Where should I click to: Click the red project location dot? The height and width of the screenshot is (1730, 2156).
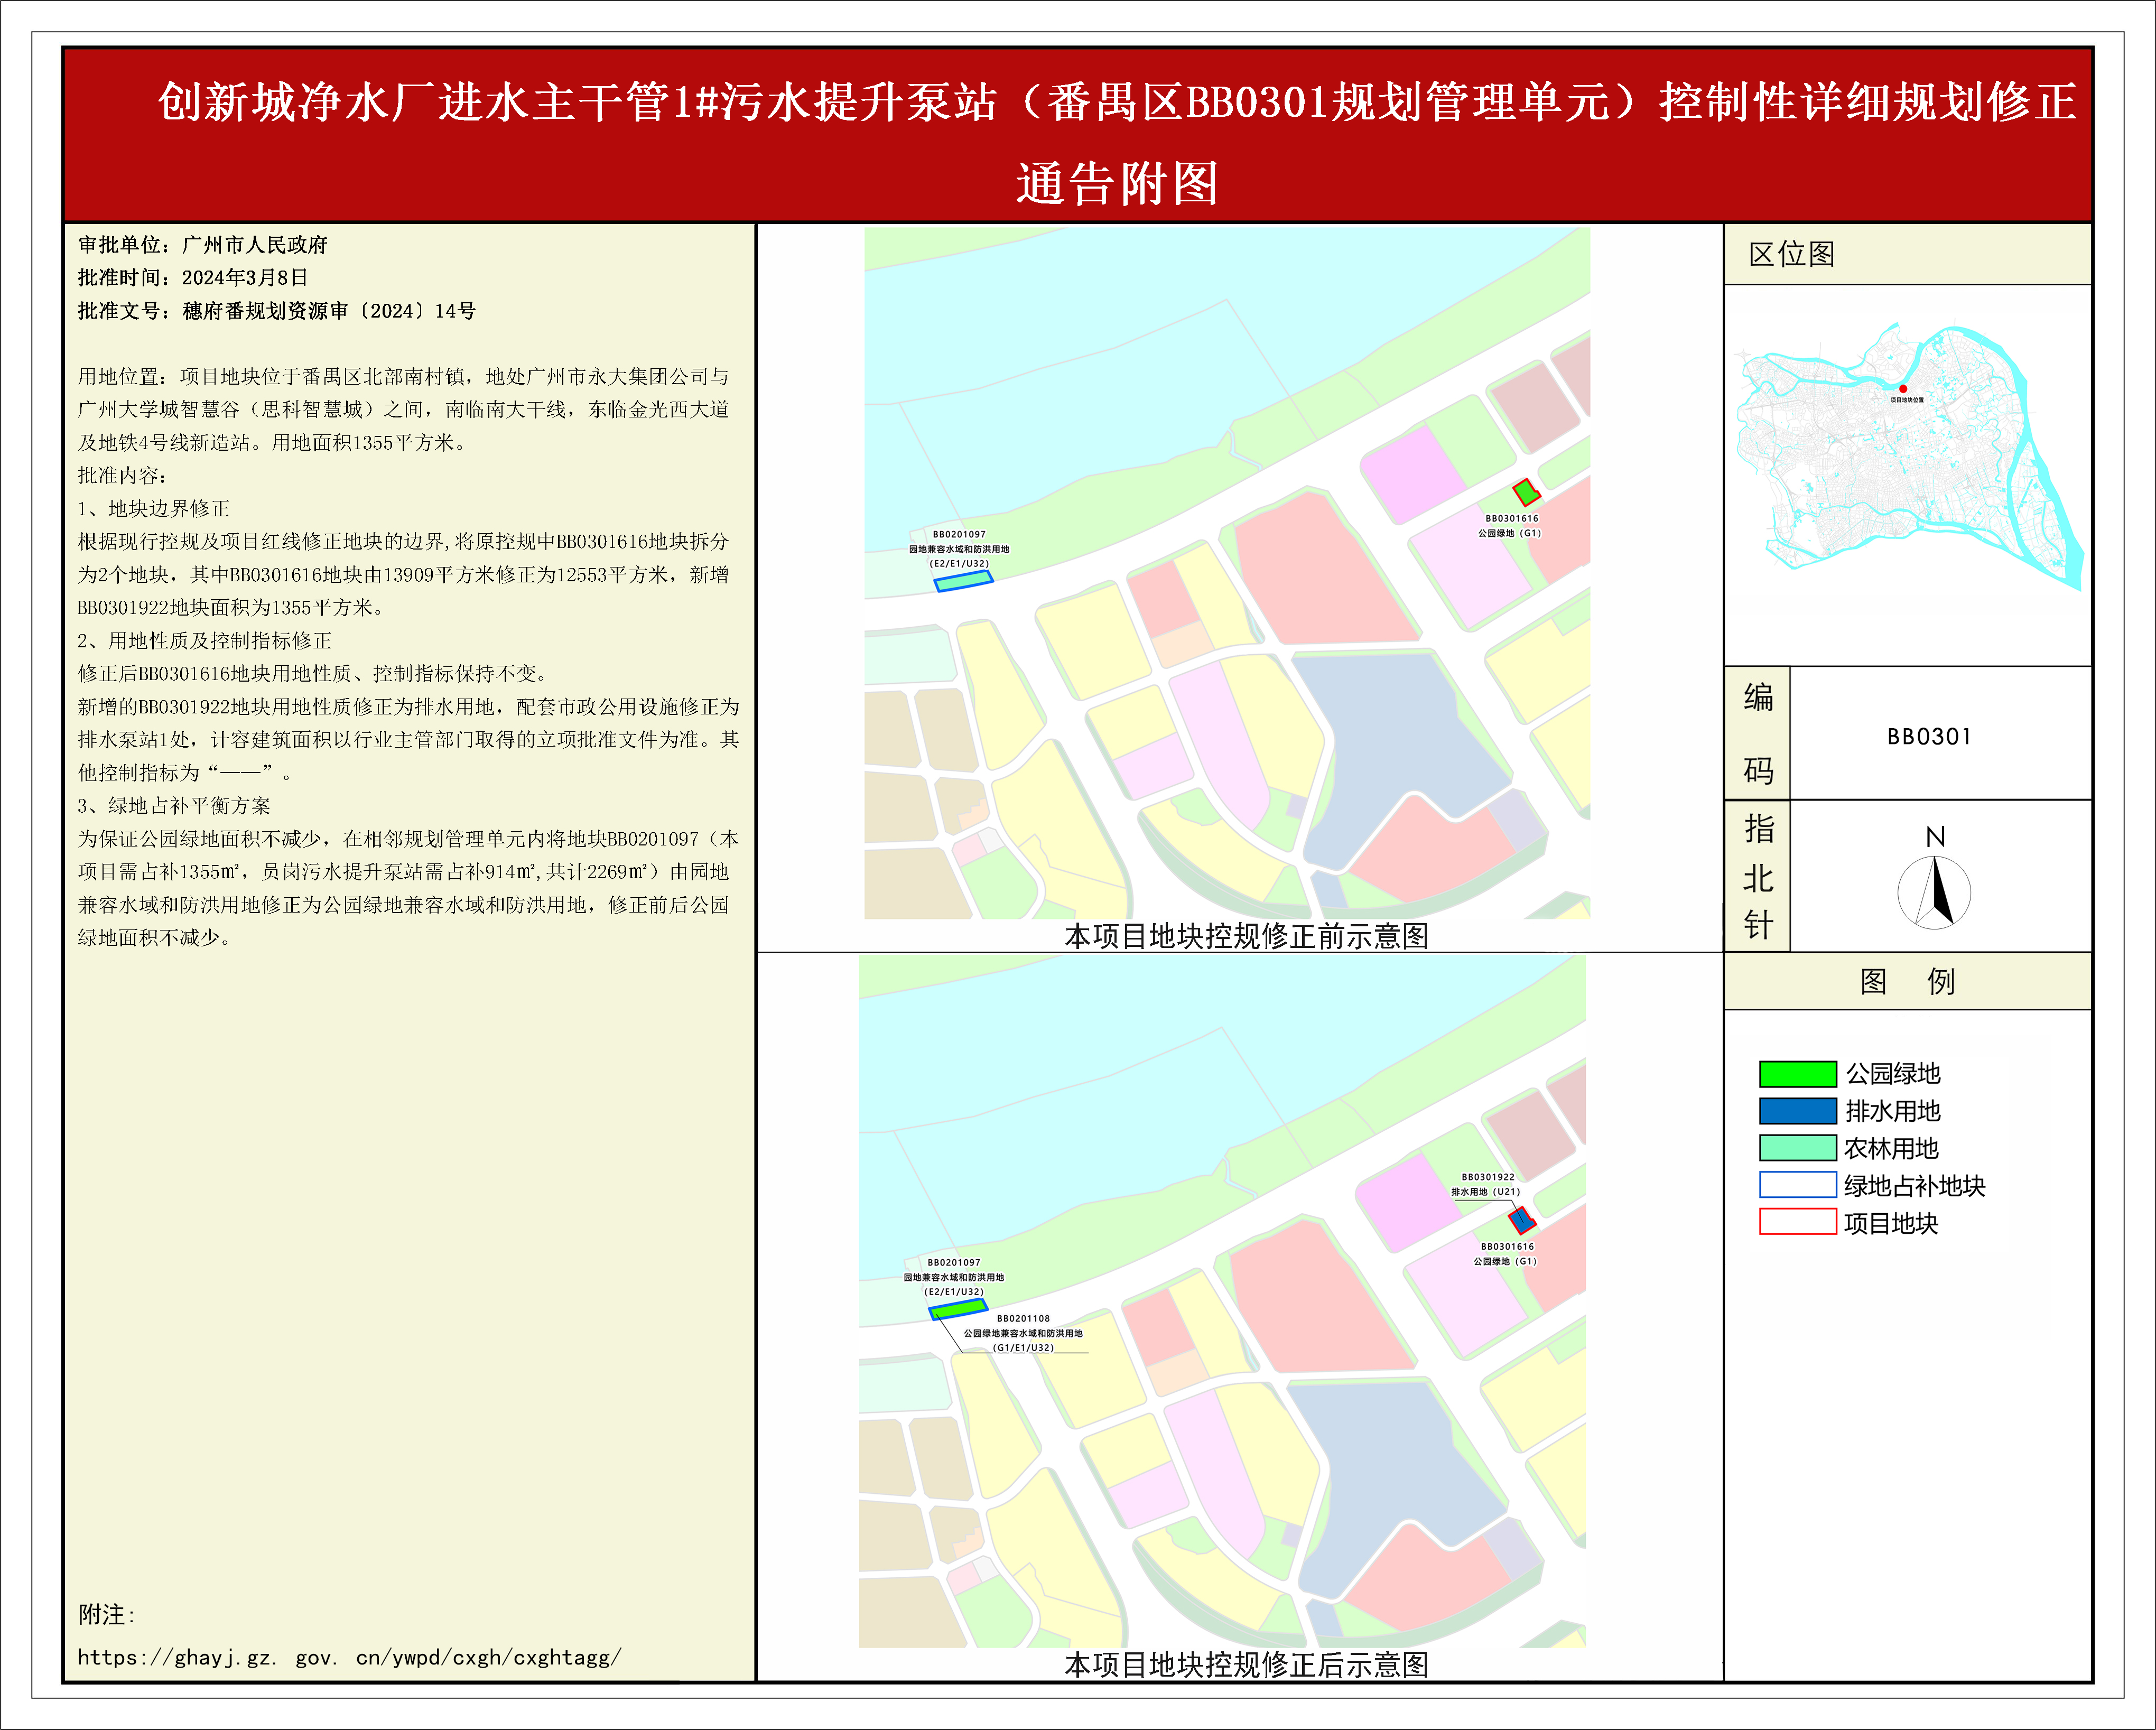click(1903, 389)
